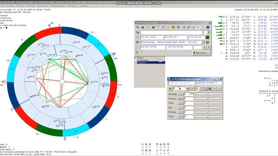Click the blank page new-data icon

[x=148, y=27]
